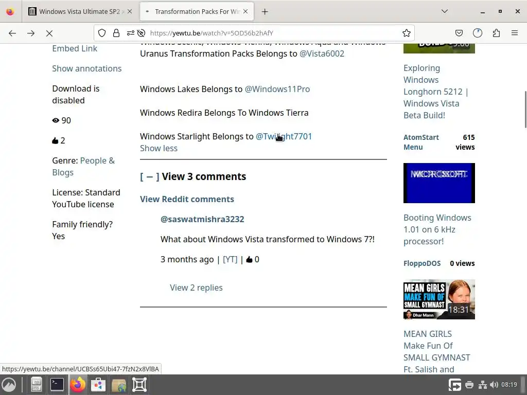Open the FloppoDOS channel link
Viewport: 527px width, 395px height.
pos(422,263)
